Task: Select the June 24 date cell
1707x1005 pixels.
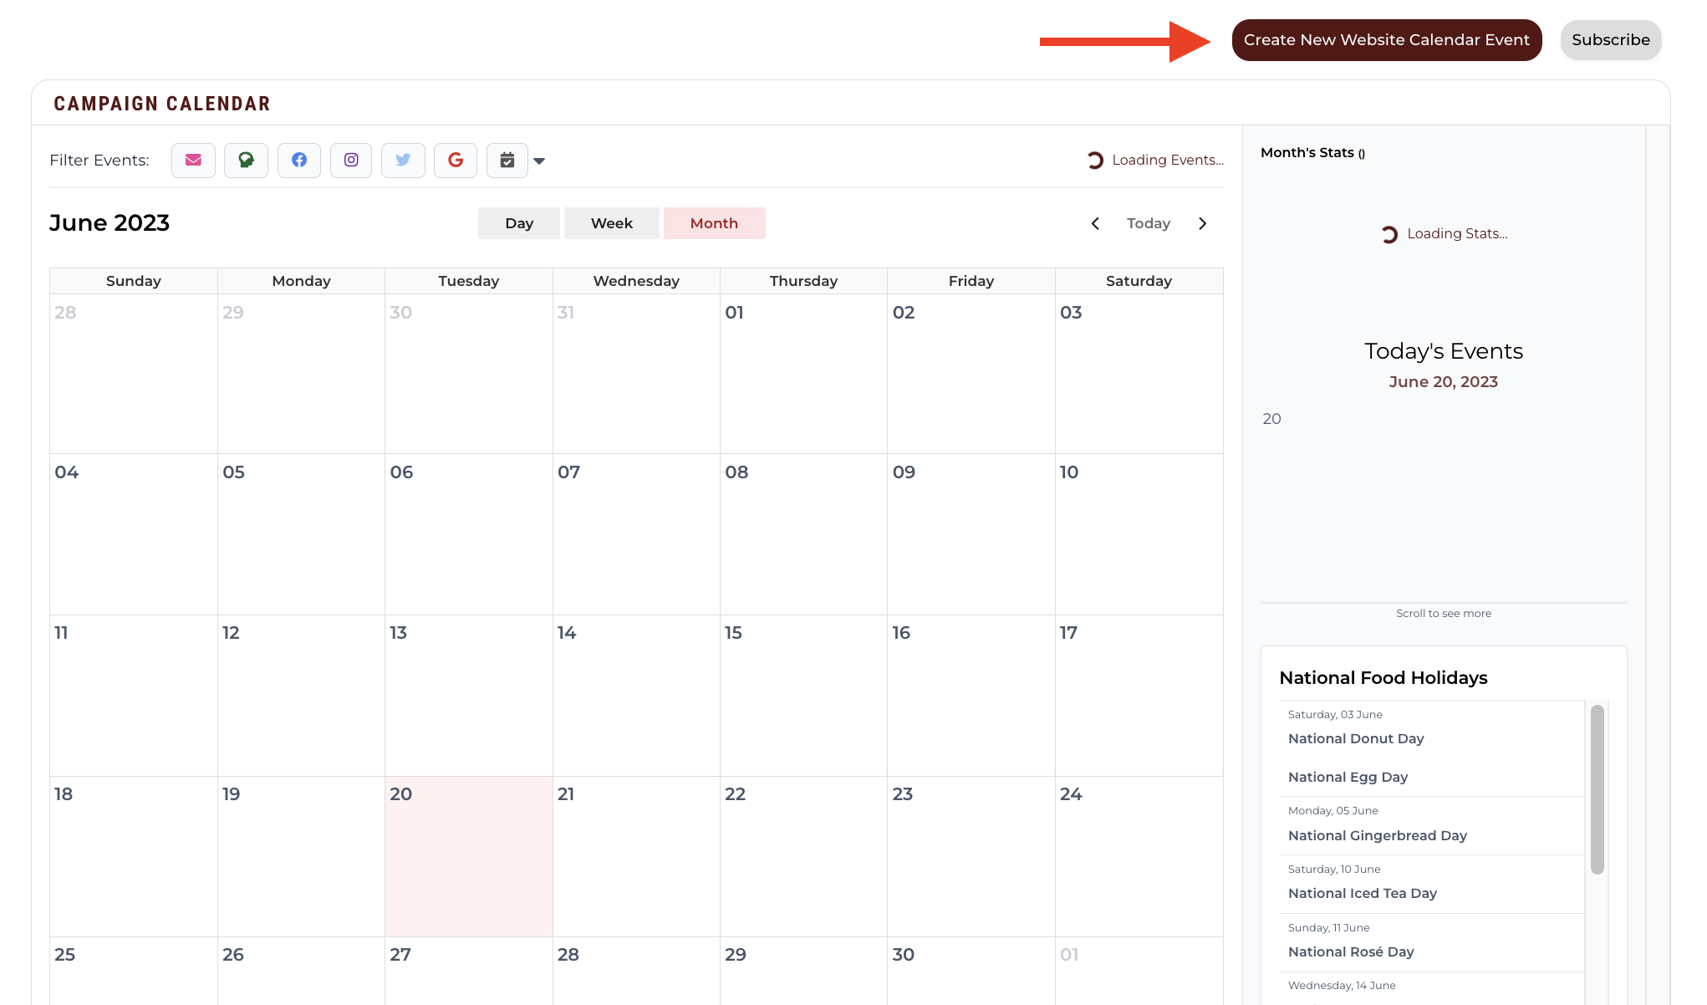Action: coord(1139,856)
